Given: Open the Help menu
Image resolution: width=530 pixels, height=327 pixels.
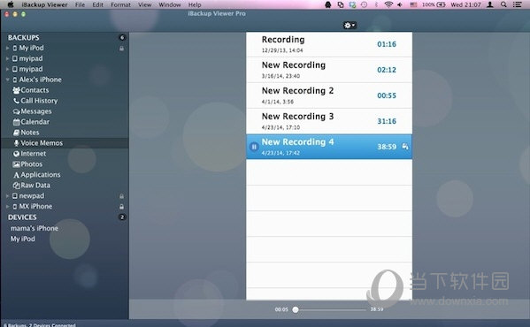Looking at the screenshot, I should pyautogui.click(x=195, y=4).
